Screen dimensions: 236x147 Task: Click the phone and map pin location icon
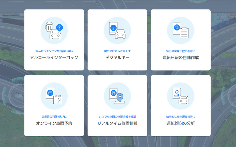coord(117,96)
